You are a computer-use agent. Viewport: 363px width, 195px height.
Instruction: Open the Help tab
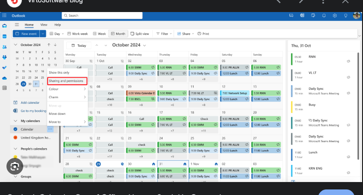point(57,25)
